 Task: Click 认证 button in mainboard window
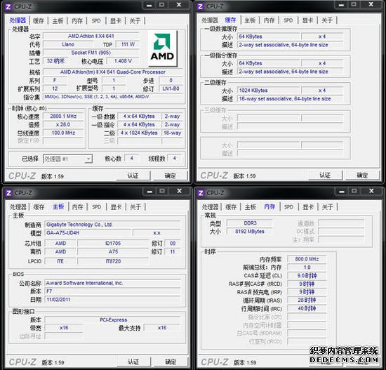pyautogui.click(x=133, y=362)
